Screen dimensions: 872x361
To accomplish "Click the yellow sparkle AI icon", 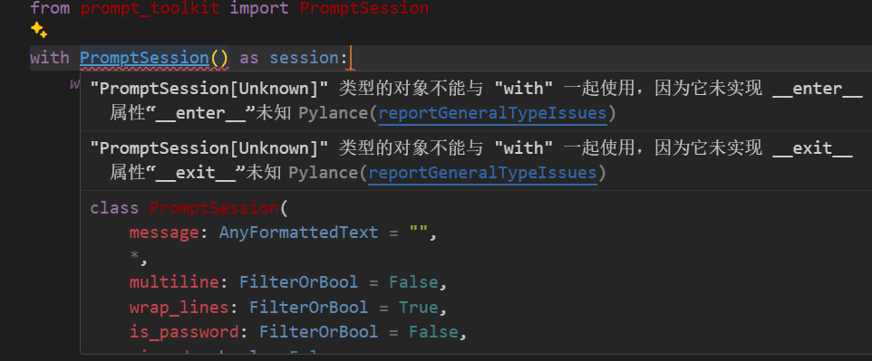I will point(38,30).
